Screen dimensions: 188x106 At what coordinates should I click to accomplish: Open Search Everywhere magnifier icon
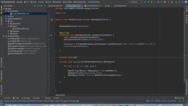click(x=183, y=2)
